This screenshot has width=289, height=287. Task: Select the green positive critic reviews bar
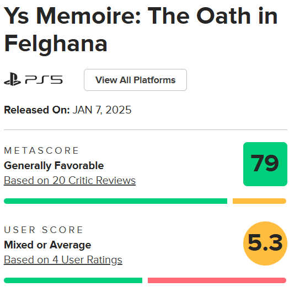[x=116, y=201]
